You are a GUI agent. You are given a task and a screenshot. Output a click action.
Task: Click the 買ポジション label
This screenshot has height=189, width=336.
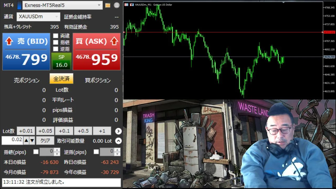pos(98,80)
